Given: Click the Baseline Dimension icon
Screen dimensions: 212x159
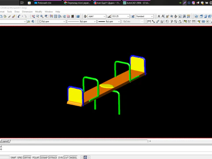Looking at the screenshot, I should 189,22.
